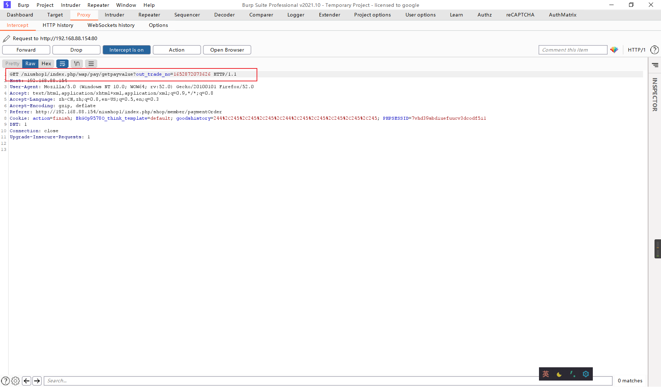Viewport: 661px width, 387px height.
Task: Go to next search match arrow
Action: pyautogui.click(x=37, y=381)
